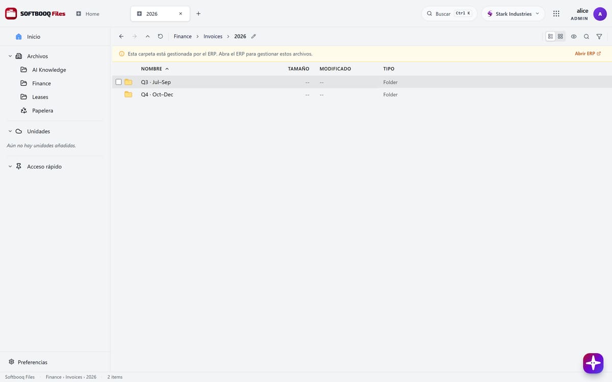Click the Abrir ERP link

point(588,53)
